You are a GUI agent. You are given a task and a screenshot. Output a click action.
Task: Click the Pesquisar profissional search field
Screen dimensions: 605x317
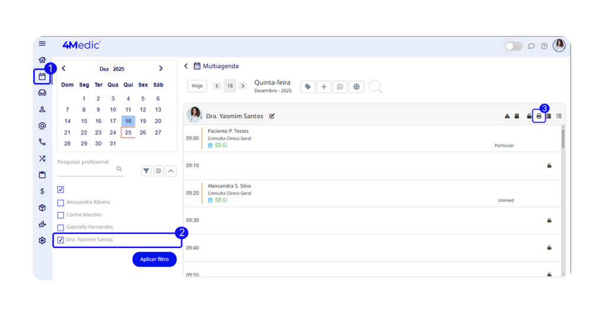click(x=86, y=170)
